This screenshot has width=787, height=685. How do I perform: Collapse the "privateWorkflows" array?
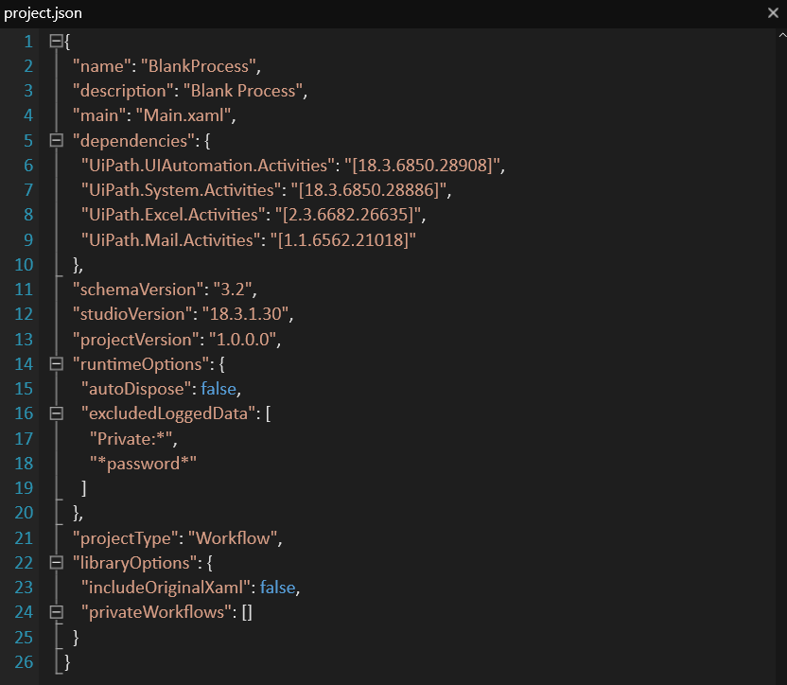(56, 612)
